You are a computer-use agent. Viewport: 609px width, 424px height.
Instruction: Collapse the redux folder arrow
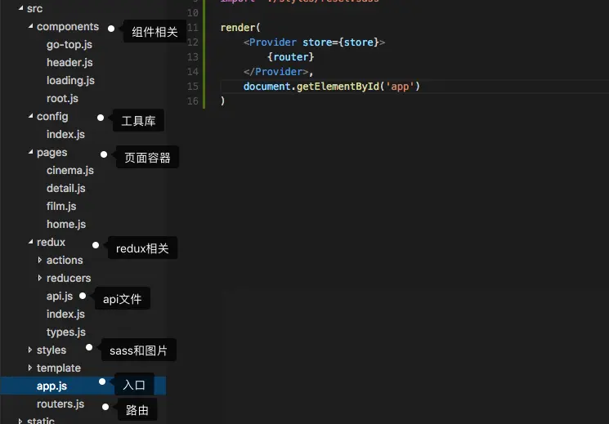click(x=30, y=242)
